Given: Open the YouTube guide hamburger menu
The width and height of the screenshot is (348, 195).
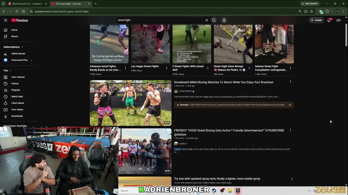Looking at the screenshot, I should pos(5,20).
